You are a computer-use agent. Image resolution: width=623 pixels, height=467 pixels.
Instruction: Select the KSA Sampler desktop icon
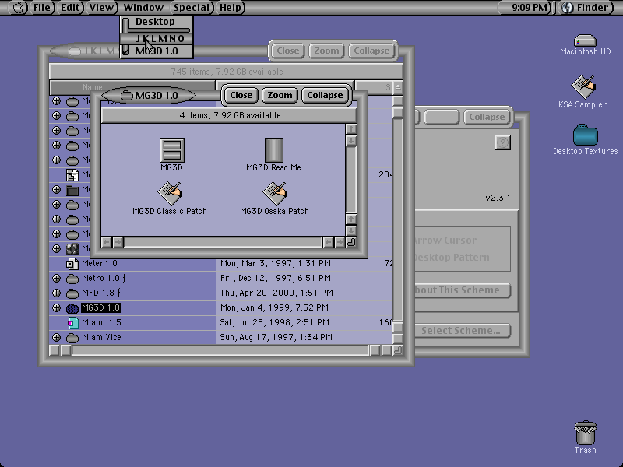click(583, 86)
